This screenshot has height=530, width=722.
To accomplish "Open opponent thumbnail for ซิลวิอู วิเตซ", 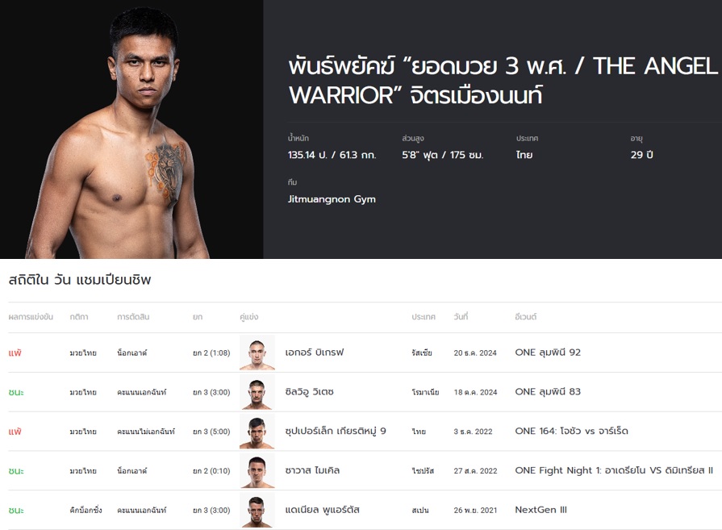I will tap(257, 392).
